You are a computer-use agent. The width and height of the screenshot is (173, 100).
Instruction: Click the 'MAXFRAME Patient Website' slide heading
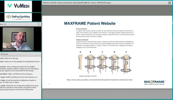90,23
